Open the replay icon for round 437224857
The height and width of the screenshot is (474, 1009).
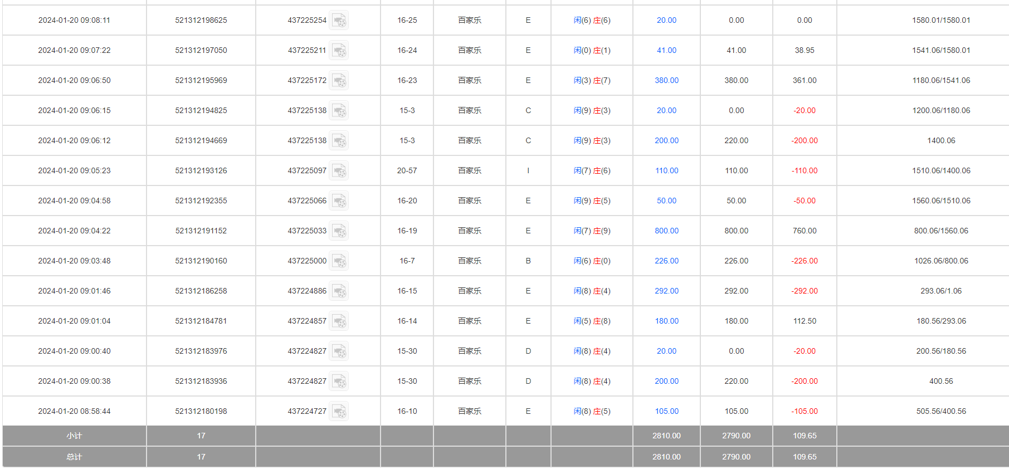[339, 321]
